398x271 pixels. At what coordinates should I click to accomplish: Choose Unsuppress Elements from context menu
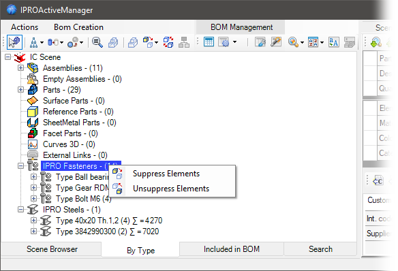(172, 189)
